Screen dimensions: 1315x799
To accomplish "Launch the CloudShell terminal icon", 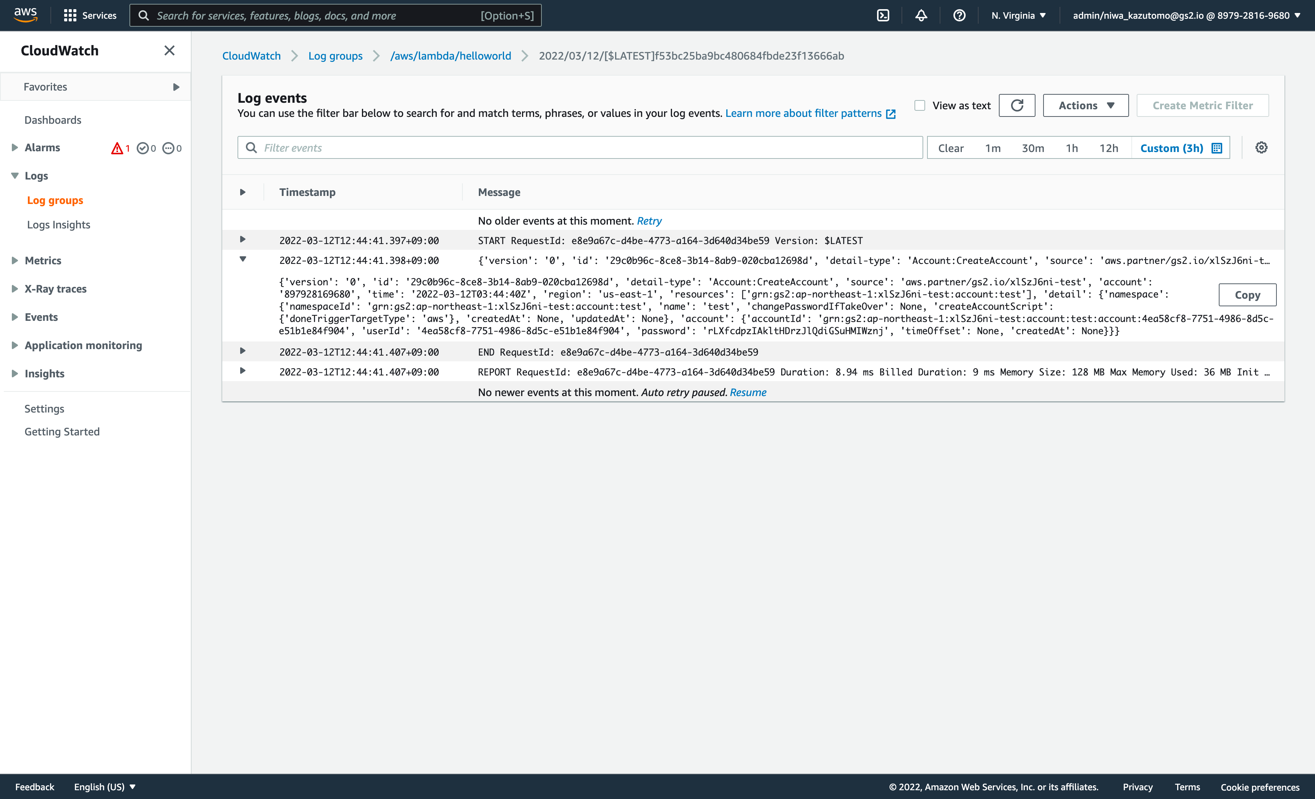I will 883,16.
